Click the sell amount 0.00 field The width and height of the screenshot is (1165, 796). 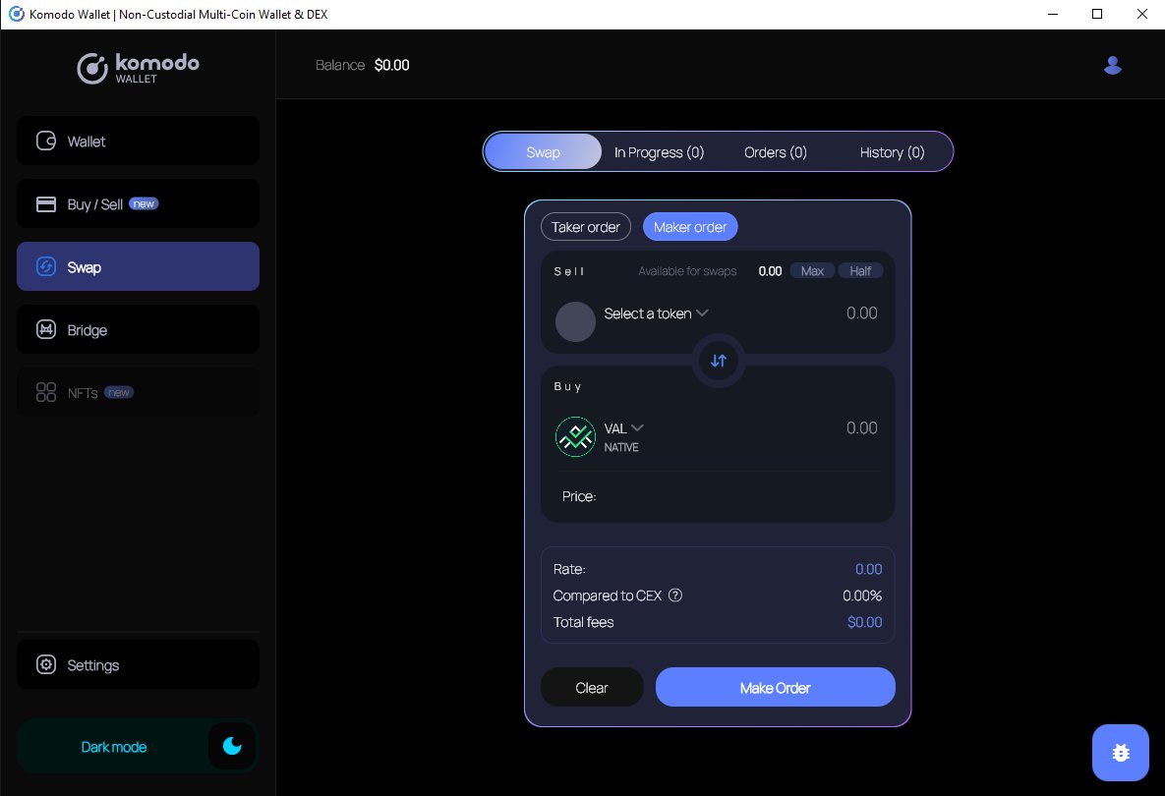(x=862, y=313)
